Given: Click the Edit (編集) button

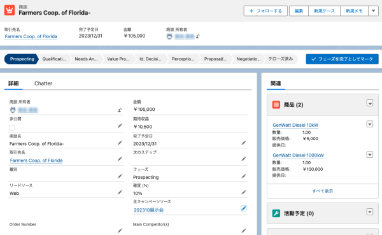Looking at the screenshot, I should tap(299, 11).
